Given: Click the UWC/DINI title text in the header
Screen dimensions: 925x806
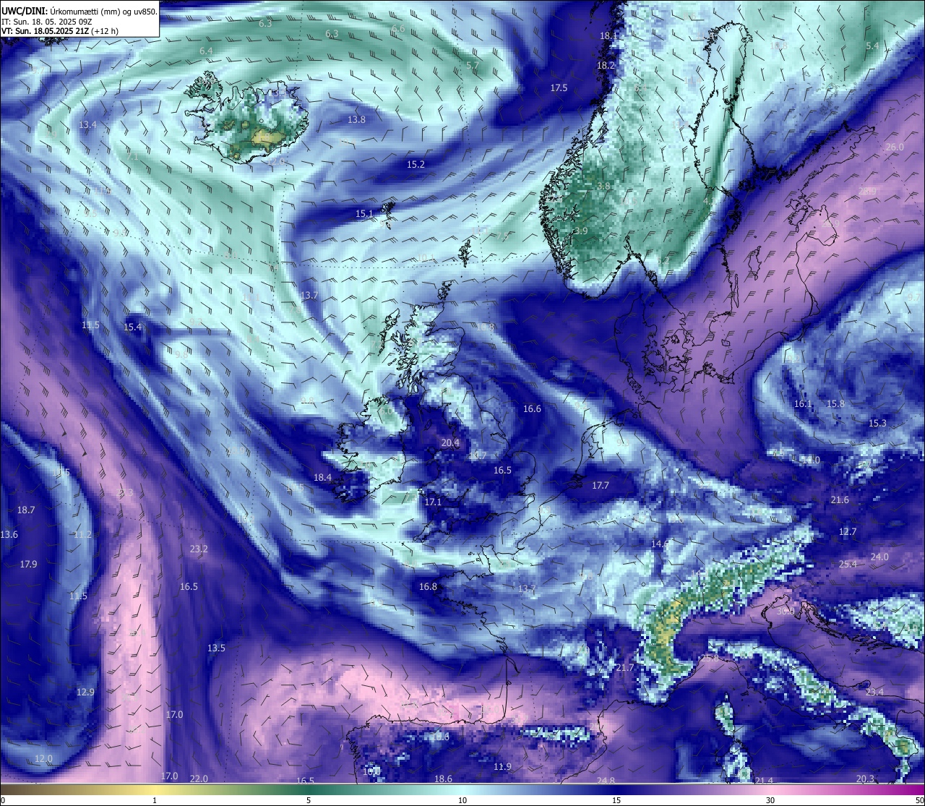Looking at the screenshot, I should pyautogui.click(x=25, y=11).
